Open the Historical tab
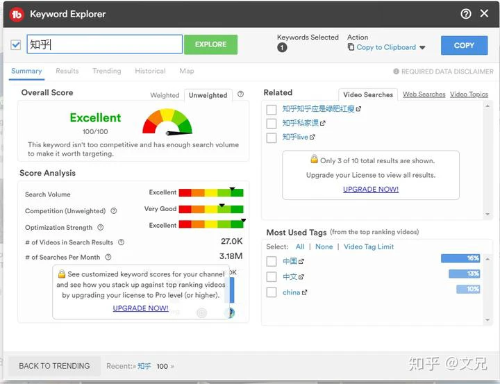The image size is (500, 384). [150, 71]
